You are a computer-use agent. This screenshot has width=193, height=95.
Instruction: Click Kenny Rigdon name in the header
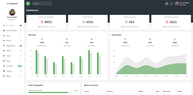tap(185, 3)
